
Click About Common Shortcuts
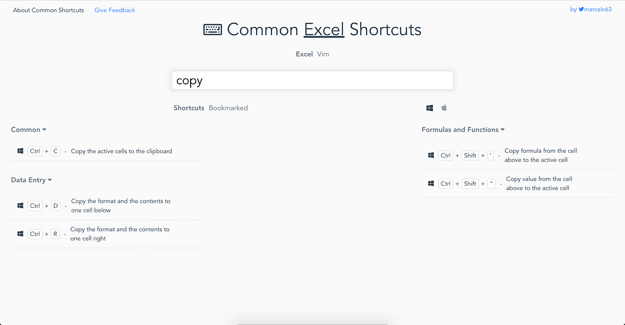pyautogui.click(x=48, y=10)
